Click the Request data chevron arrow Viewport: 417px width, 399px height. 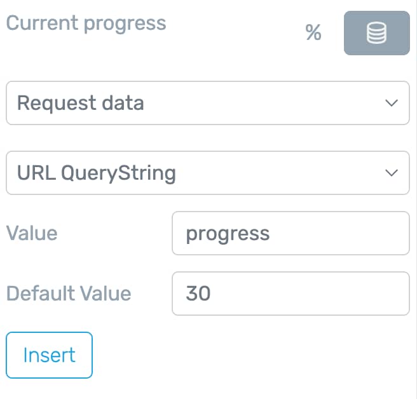[392, 103]
